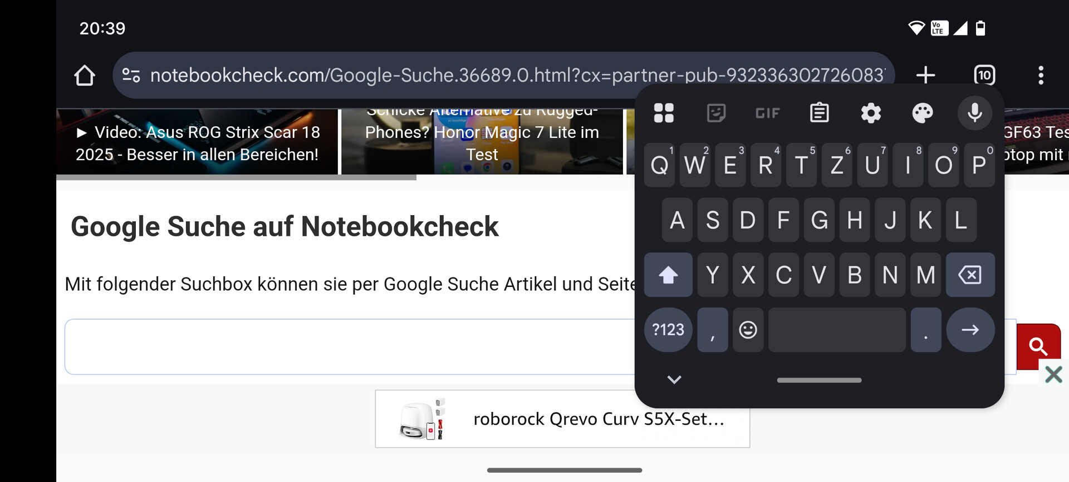Tap the M key

pos(926,275)
